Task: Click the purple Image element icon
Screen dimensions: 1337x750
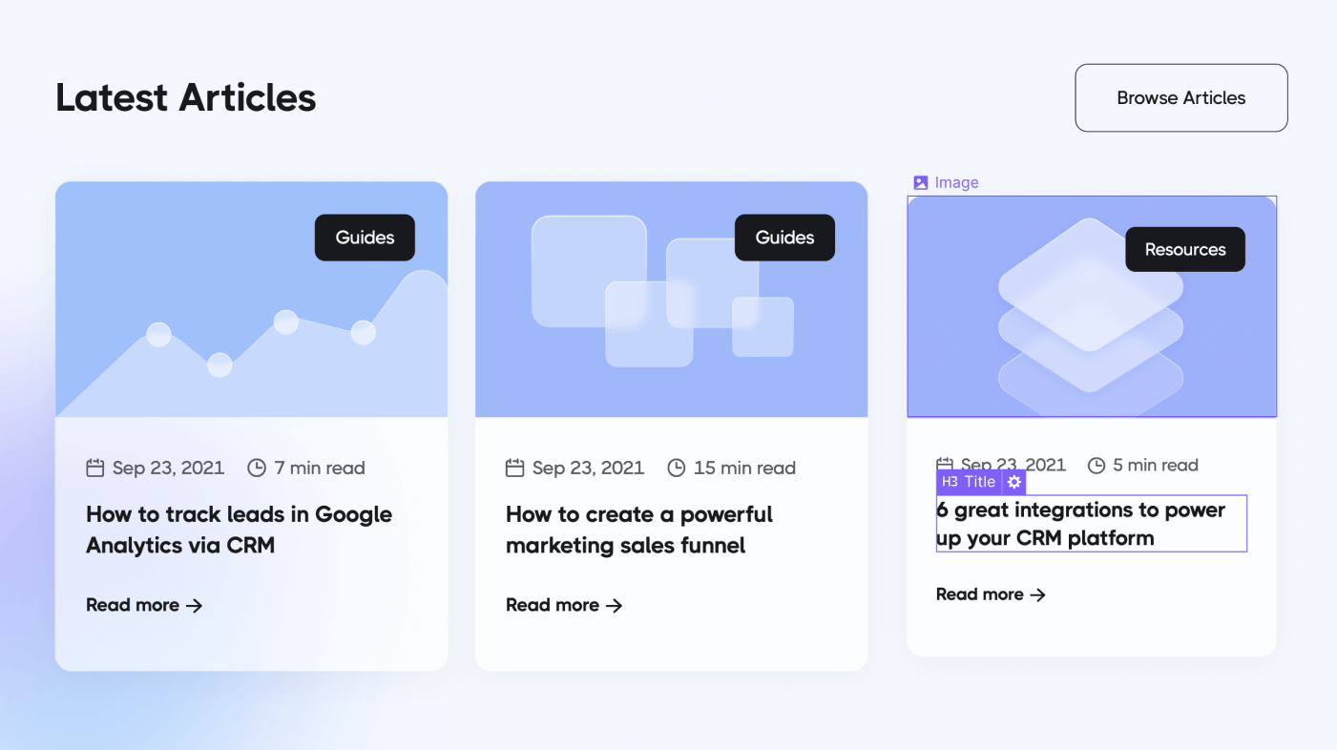Action: pos(920,182)
